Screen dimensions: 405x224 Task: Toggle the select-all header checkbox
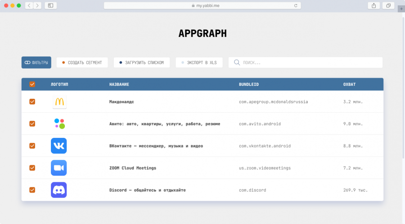32,84
